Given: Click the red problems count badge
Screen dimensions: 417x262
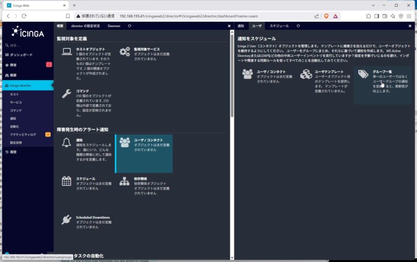Looking at the screenshot, I should (49, 65).
